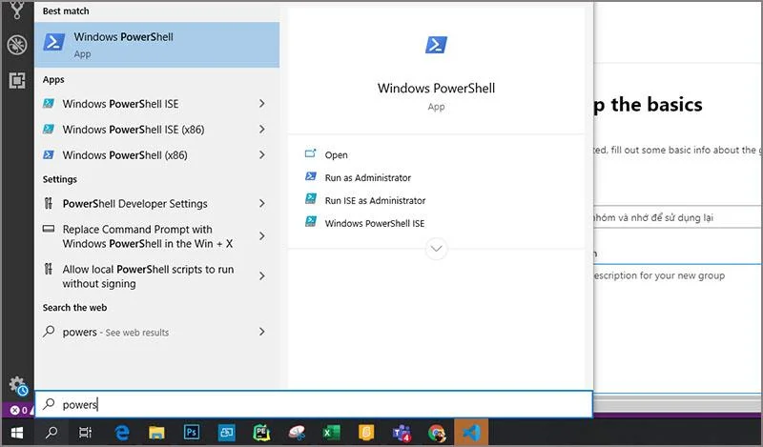The width and height of the screenshot is (763, 447).
Task: Click the 'Best match' heading
Action: coord(66,10)
